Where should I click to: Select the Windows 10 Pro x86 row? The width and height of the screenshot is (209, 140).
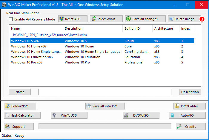point(102,62)
